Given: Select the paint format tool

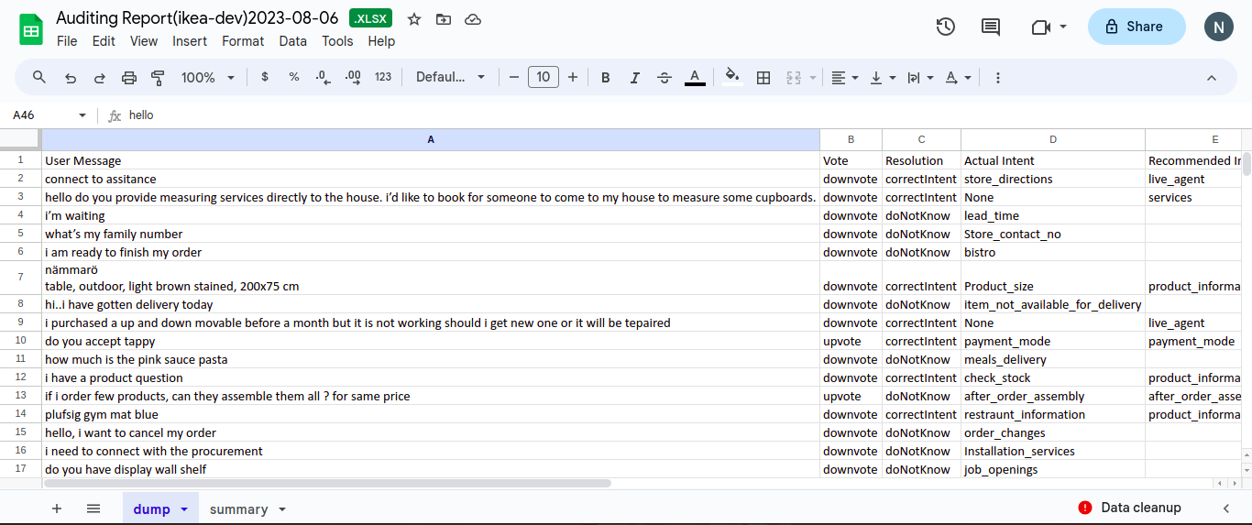Looking at the screenshot, I should pos(158,78).
